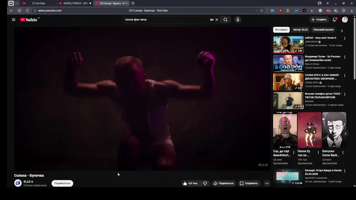Image resolution: width=356 pixels, height=200 pixels.
Task: Select the Все видео chip
Action: click(x=281, y=30)
